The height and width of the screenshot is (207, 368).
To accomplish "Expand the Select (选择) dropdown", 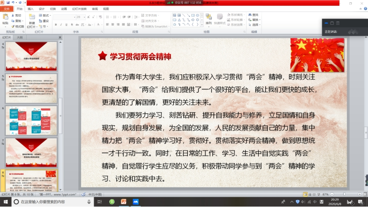I will 256,25.
